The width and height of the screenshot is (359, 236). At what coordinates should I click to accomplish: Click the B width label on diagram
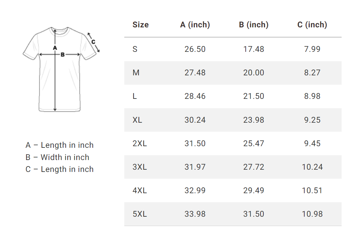coord(63,54)
